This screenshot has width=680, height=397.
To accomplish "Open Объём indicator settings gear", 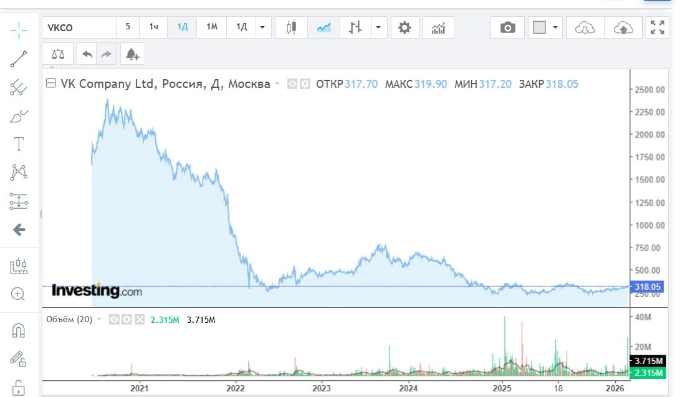I will point(127,320).
